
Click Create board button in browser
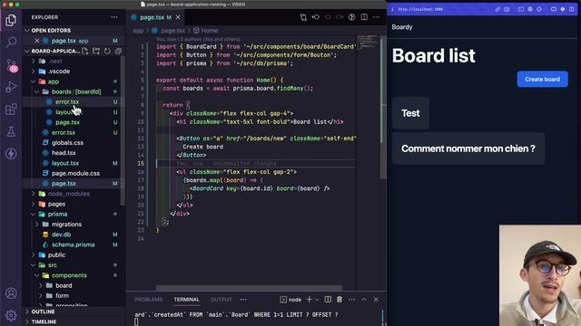pyautogui.click(x=543, y=79)
